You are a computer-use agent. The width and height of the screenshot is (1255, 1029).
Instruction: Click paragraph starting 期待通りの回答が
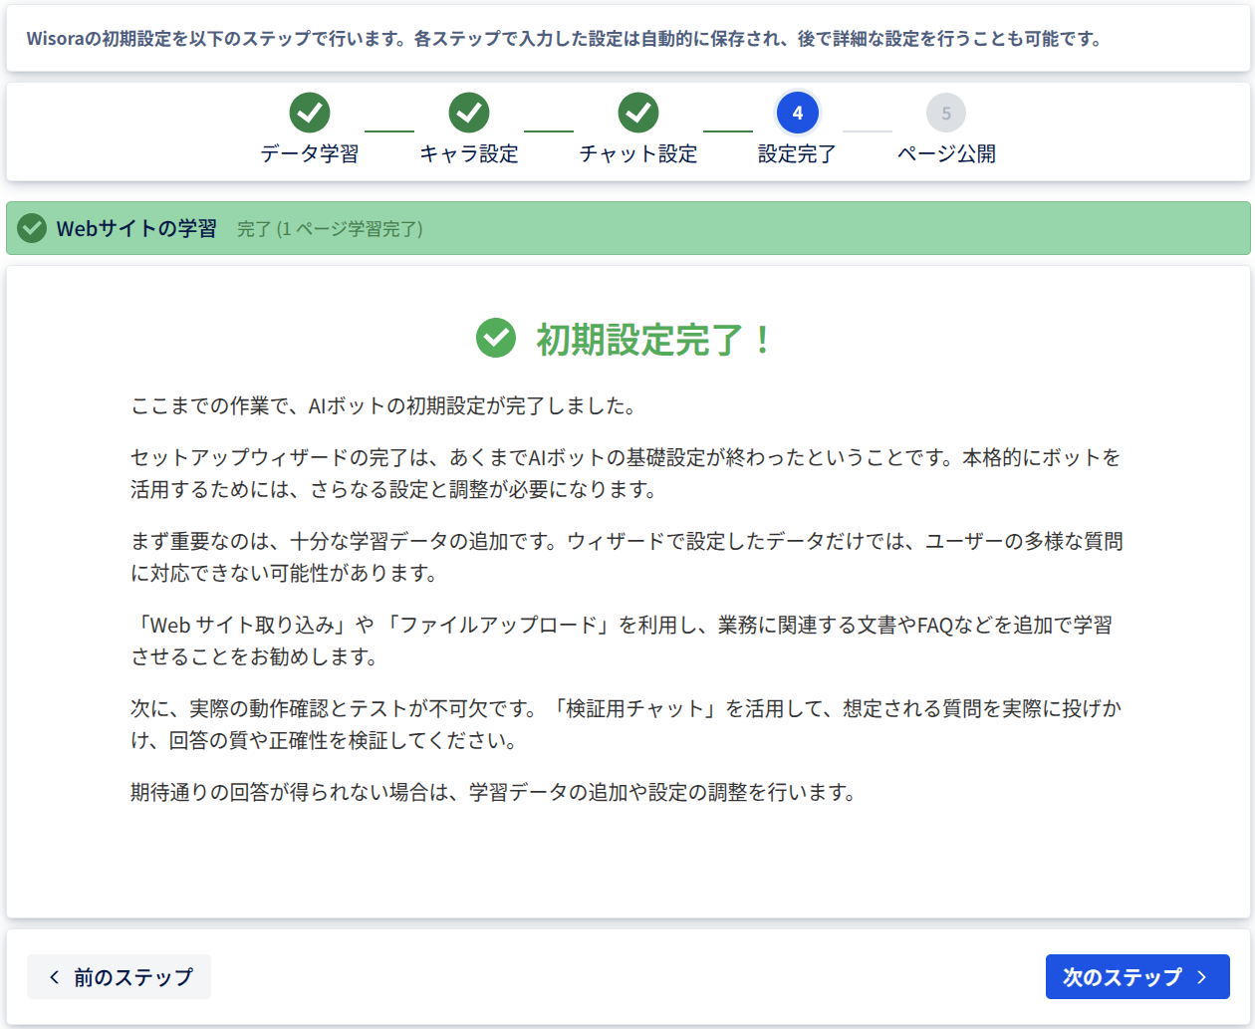(x=494, y=792)
